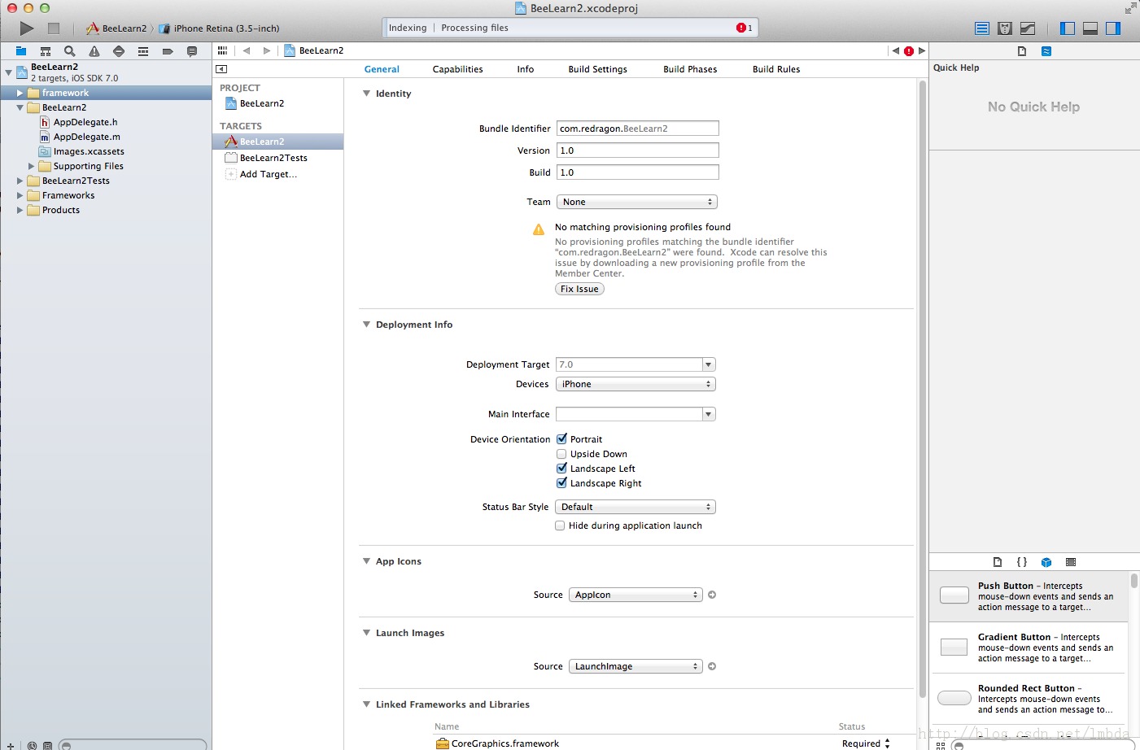Click the Fix Issue button
The width and height of the screenshot is (1140, 750).
point(579,289)
